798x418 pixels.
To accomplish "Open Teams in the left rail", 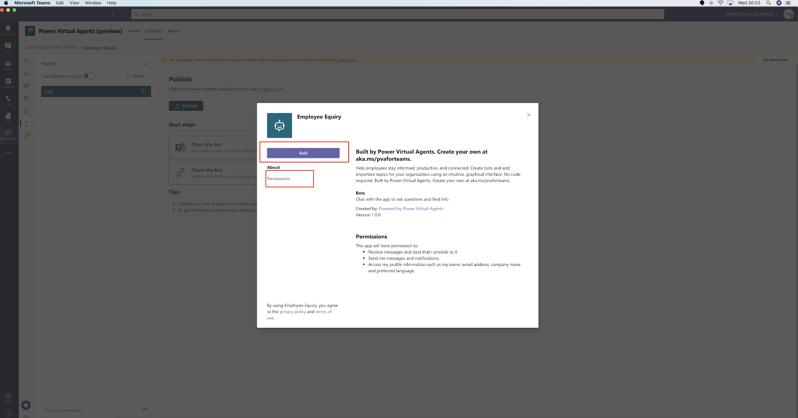I will tap(8, 65).
